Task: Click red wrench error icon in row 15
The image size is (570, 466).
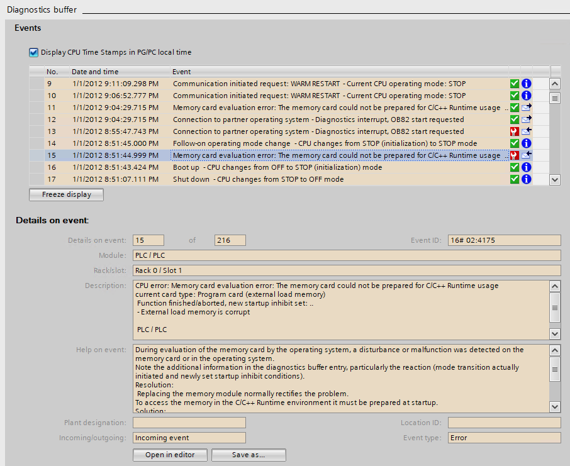Action: [515, 155]
